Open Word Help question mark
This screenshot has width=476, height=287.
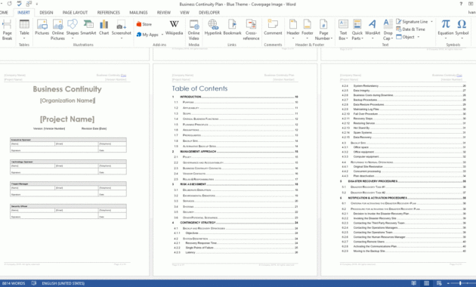point(461,4)
